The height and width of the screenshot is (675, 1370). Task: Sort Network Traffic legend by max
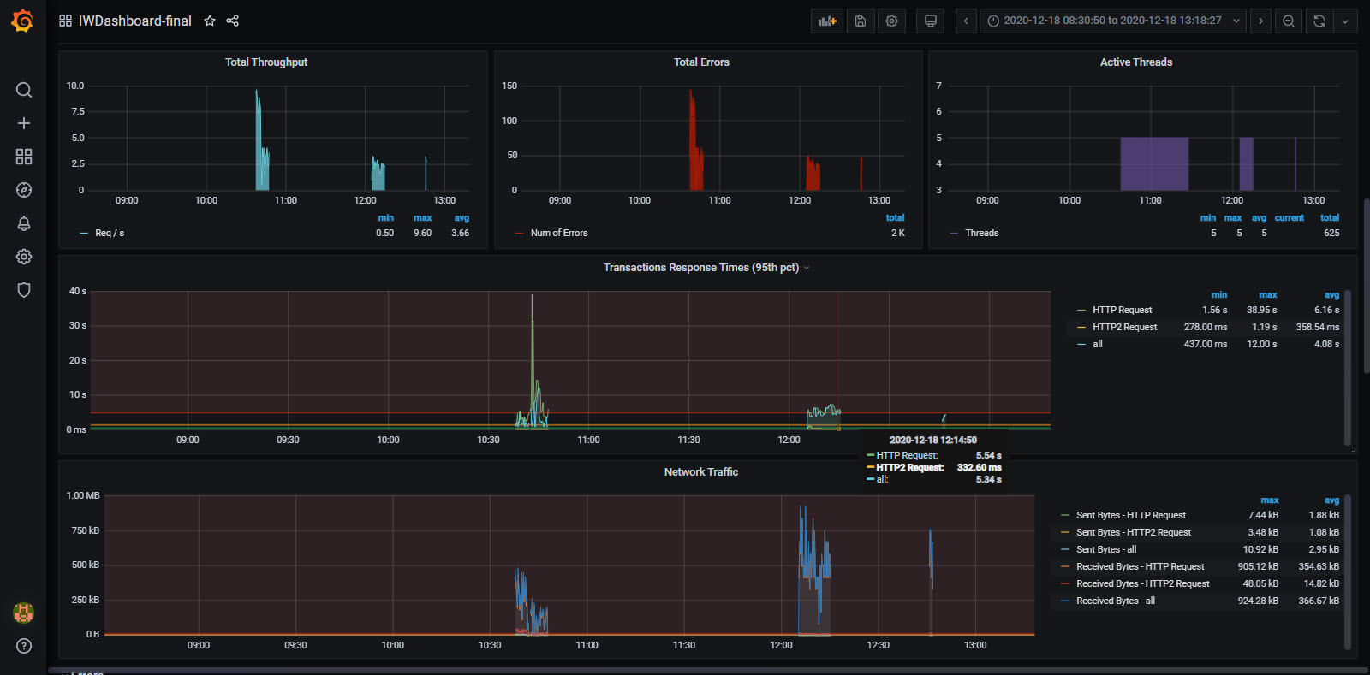click(x=1270, y=500)
